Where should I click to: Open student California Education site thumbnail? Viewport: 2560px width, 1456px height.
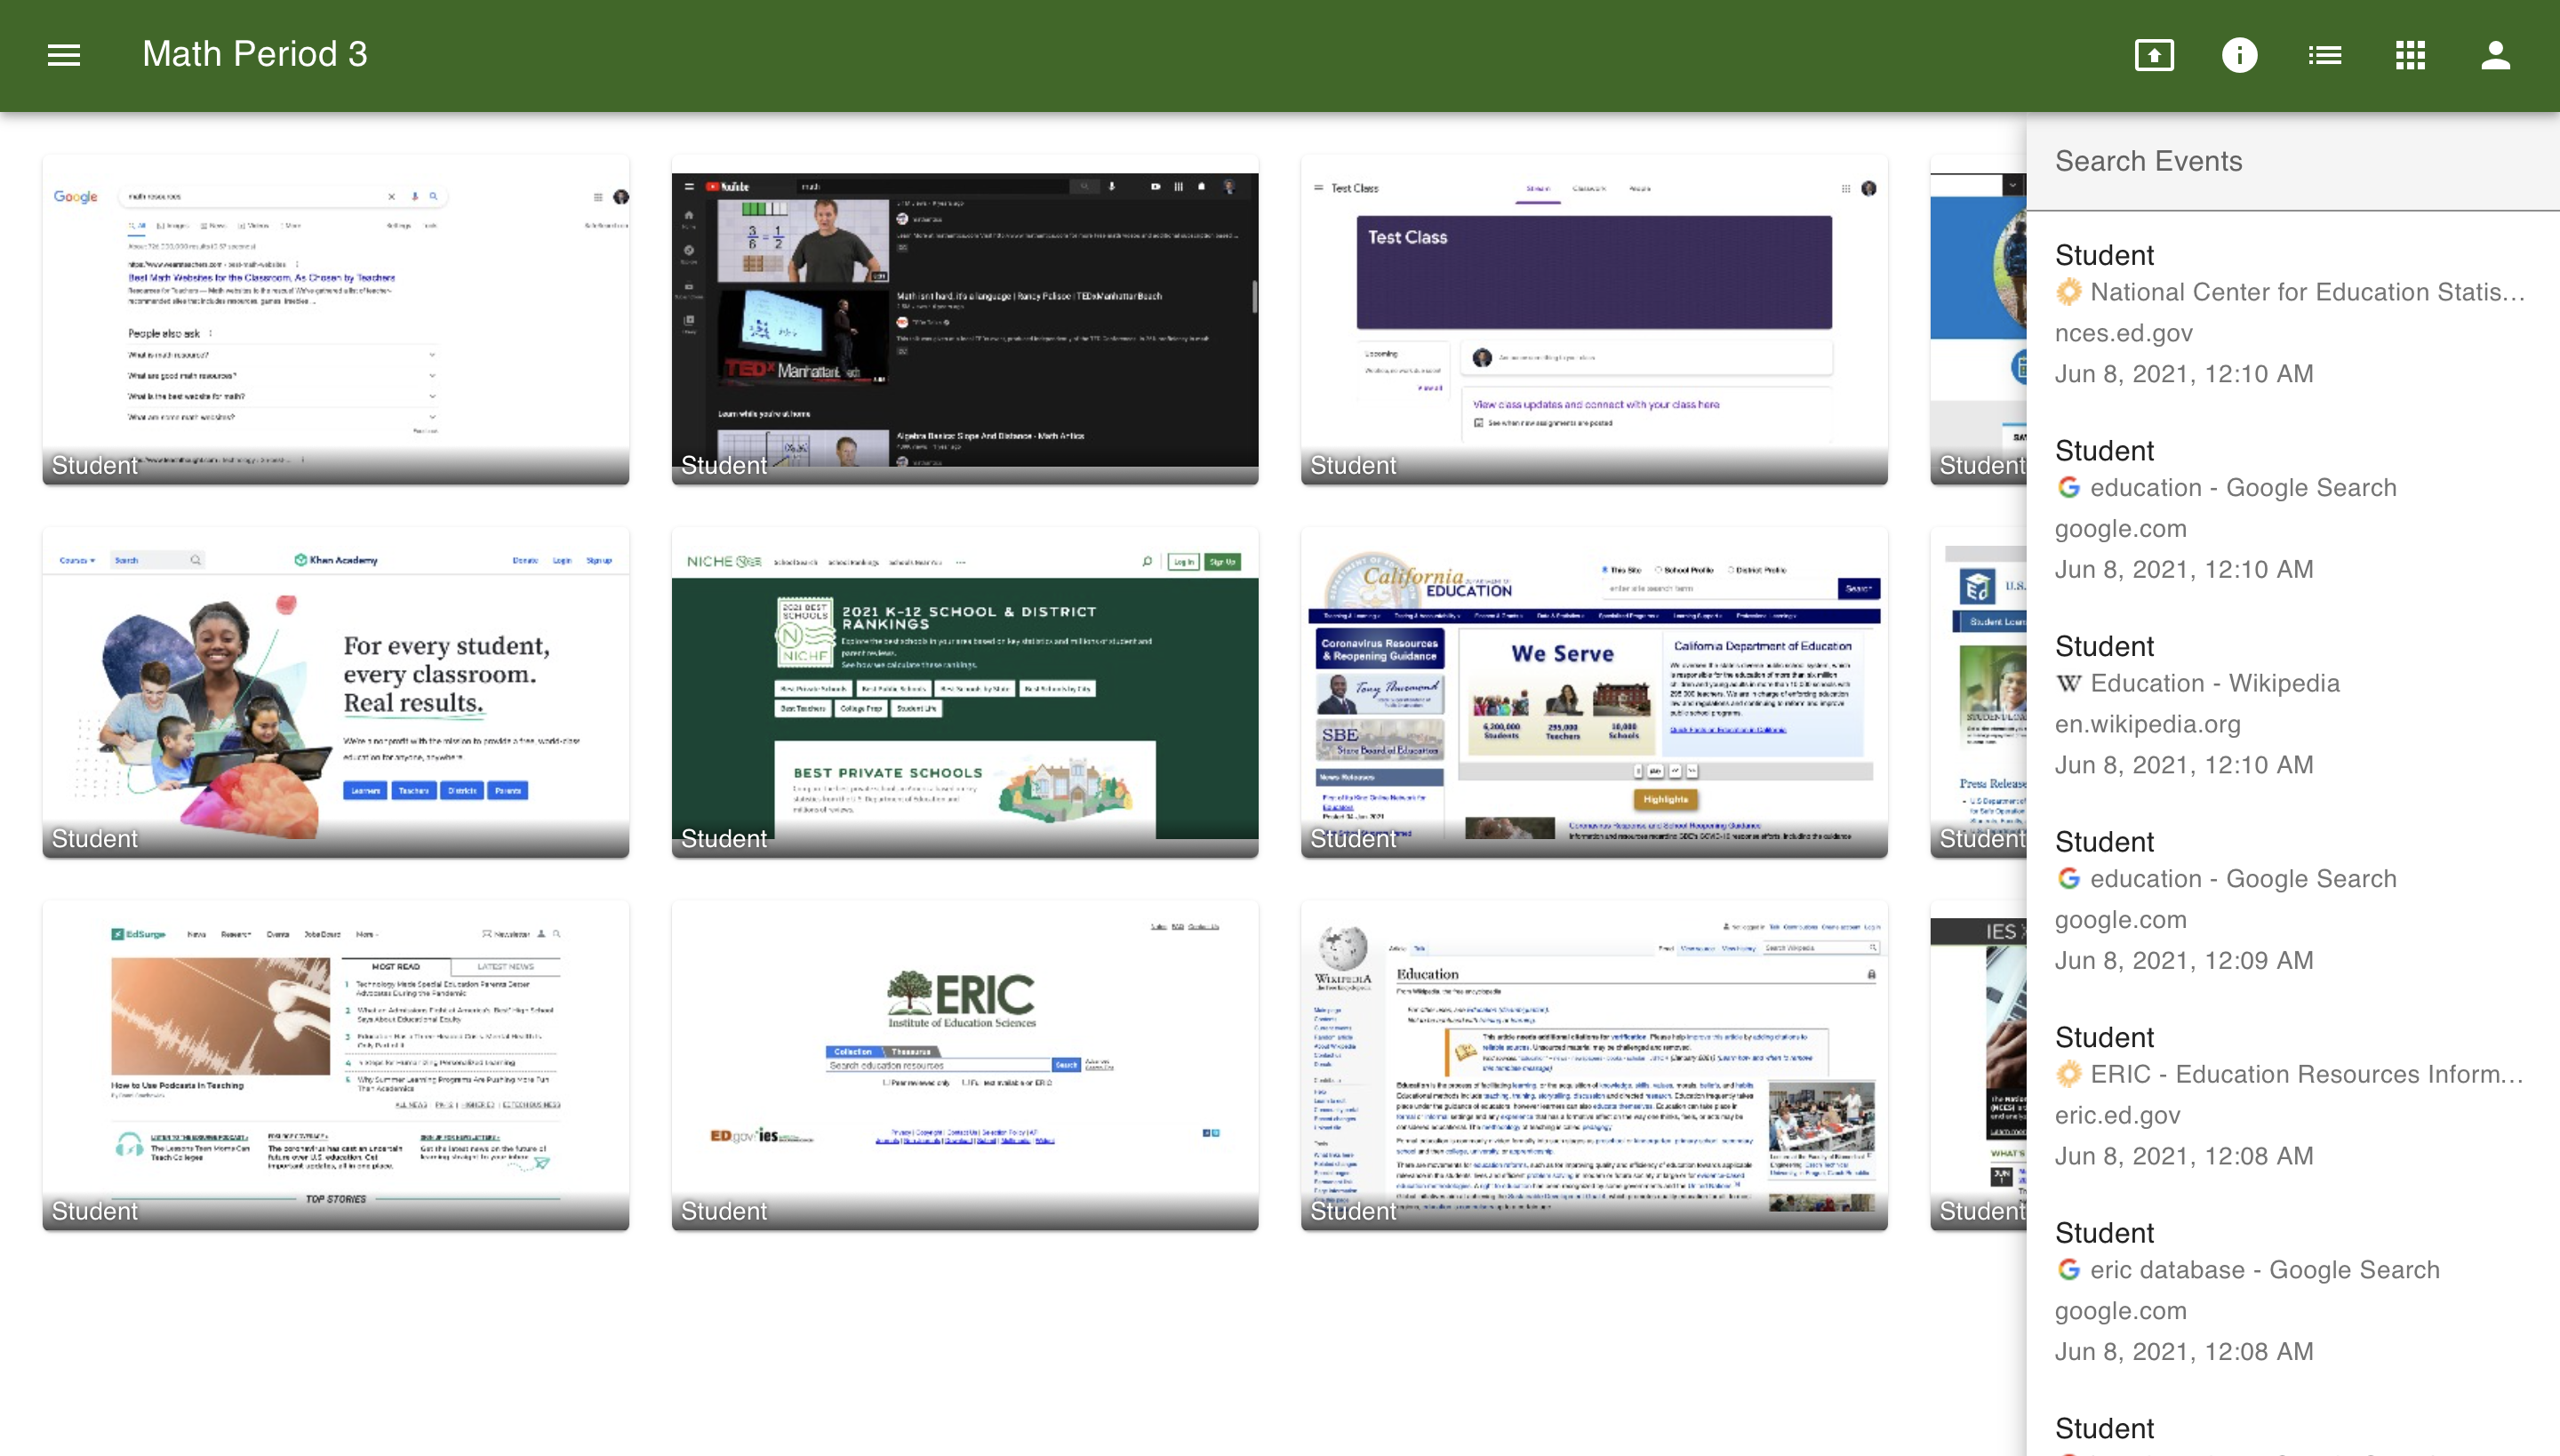[x=1594, y=693]
